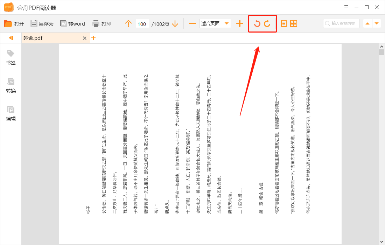
Task: Rotate page clockwise
Action: 267,23
